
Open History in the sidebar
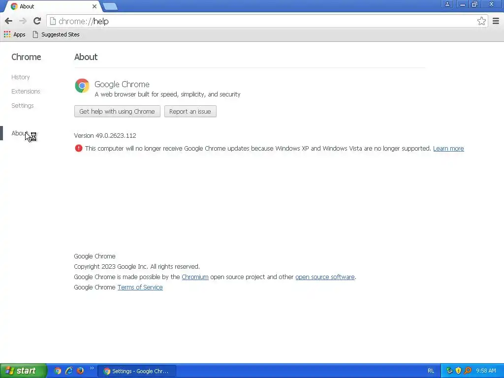point(21,77)
